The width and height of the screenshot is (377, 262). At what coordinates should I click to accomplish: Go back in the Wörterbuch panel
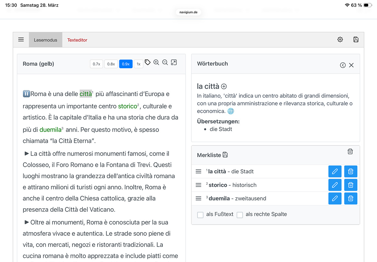click(343, 65)
